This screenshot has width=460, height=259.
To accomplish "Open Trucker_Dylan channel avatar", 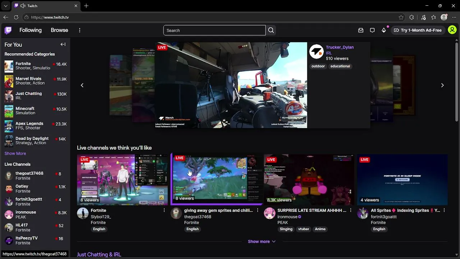I will pyautogui.click(x=316, y=52).
